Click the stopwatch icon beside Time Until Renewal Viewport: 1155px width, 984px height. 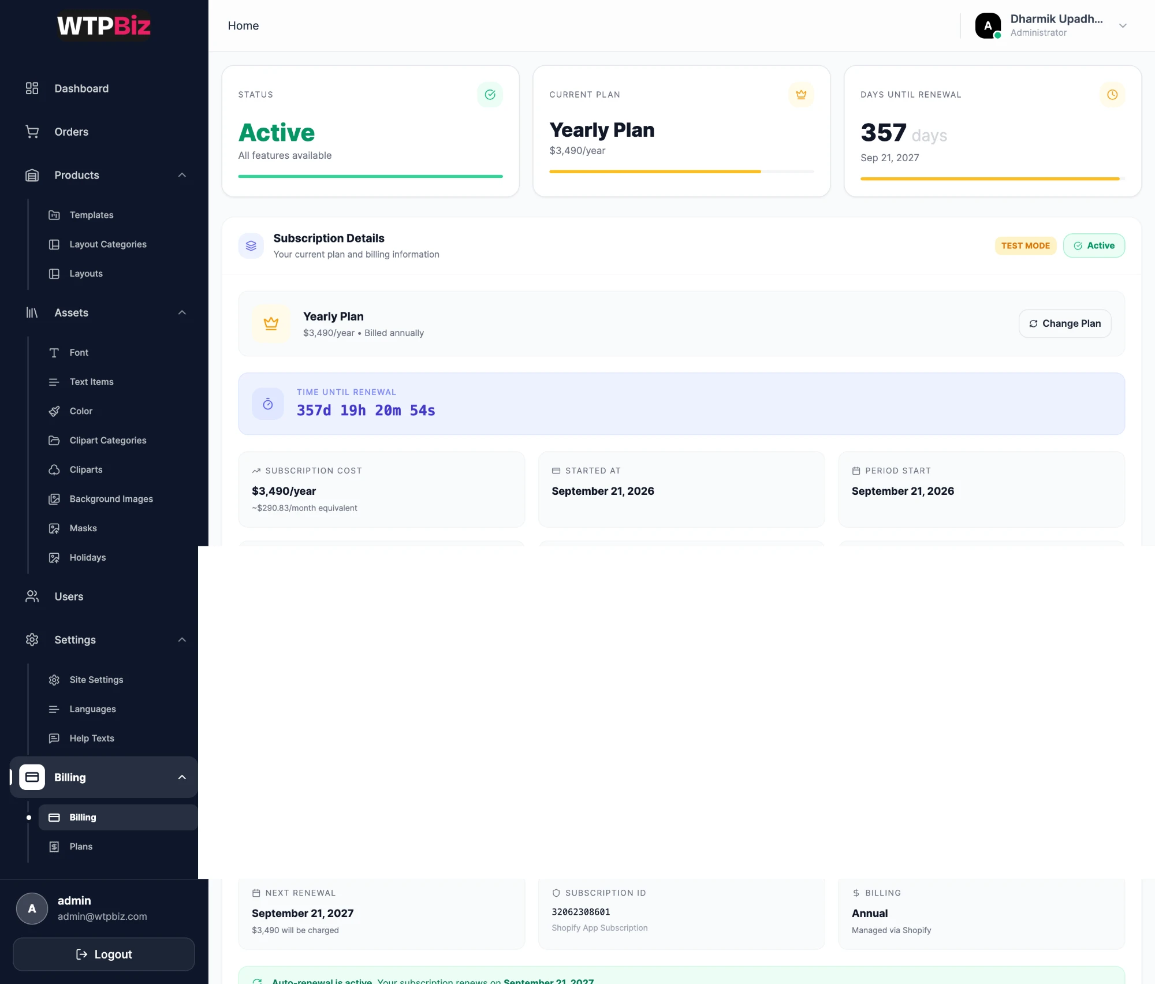click(268, 404)
